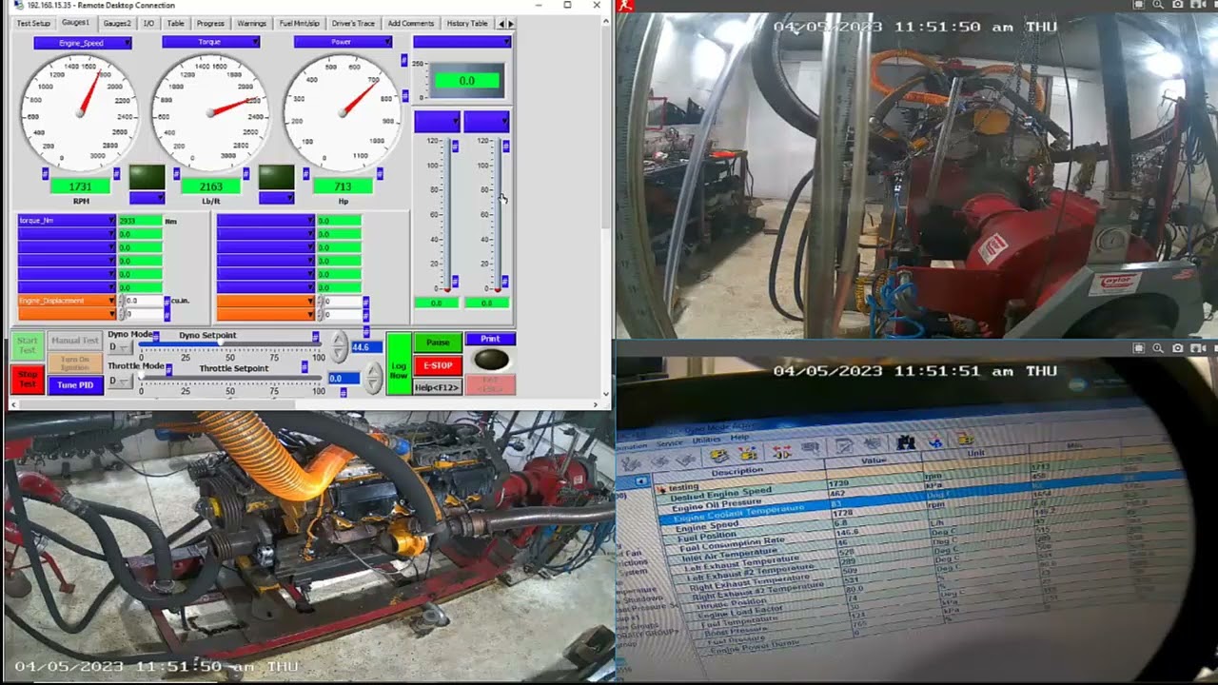Click # icon atop the right thermometer gauge
Viewport: 1218px width, 685px height.
(505, 146)
